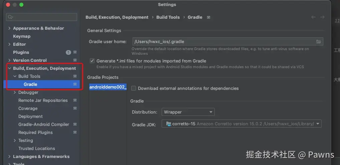Toggle Generate *.iml files for modules checkbox
The height and width of the screenshot is (165, 340).
click(92, 61)
